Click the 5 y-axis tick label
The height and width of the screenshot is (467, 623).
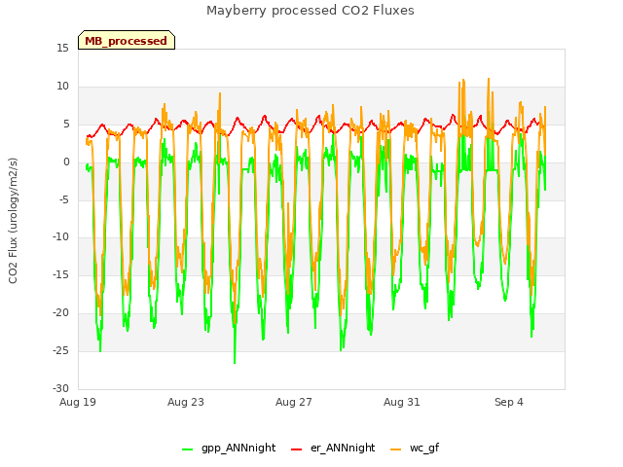click(x=66, y=125)
